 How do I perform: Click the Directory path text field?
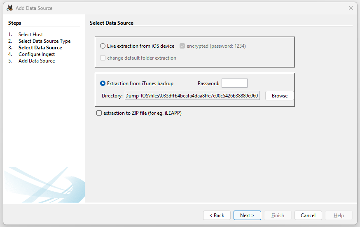pos(192,96)
